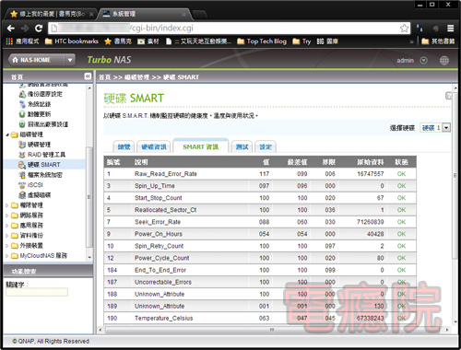The width and height of the screenshot is (461, 350).
Task: Reload the page with the refresh icon
Action: click(39, 29)
